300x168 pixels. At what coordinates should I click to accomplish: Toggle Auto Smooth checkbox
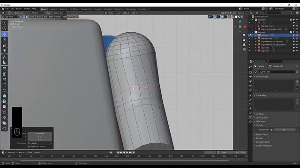tap(271, 130)
